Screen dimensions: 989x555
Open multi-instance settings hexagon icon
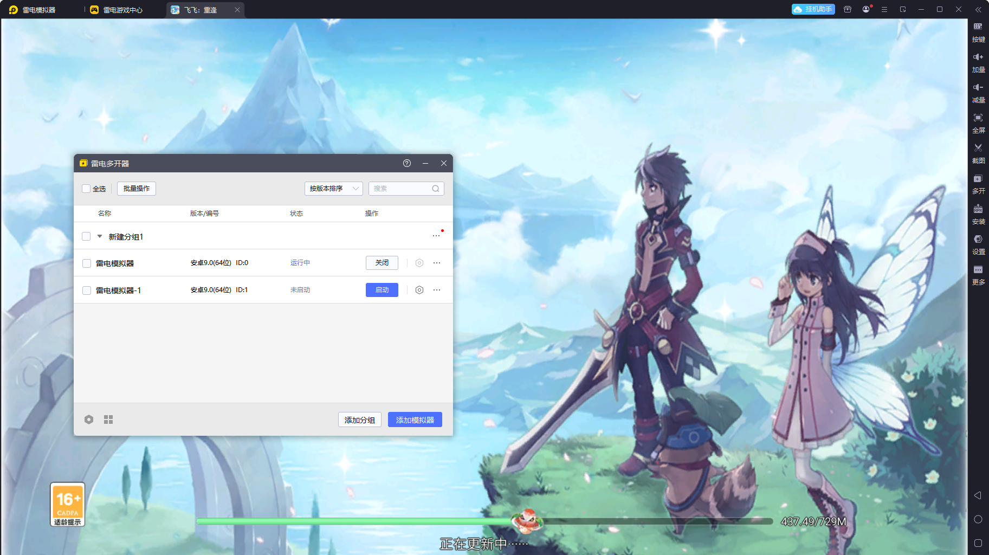pos(89,420)
